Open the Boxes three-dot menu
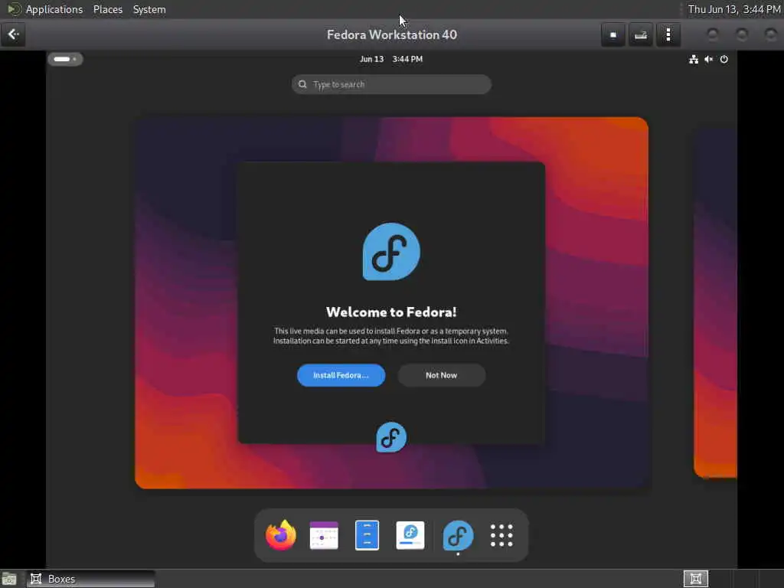Viewport: 784px width, 588px height. 668,35
